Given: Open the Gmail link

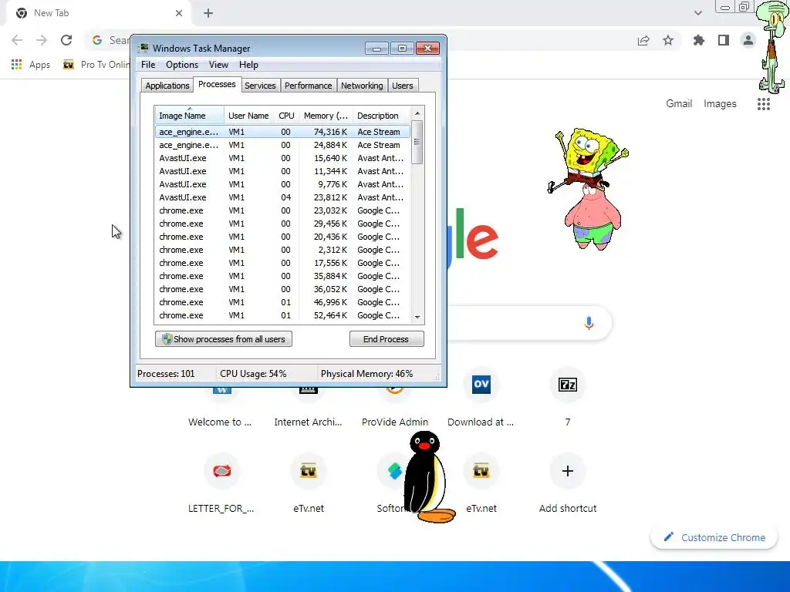Looking at the screenshot, I should click(x=679, y=104).
